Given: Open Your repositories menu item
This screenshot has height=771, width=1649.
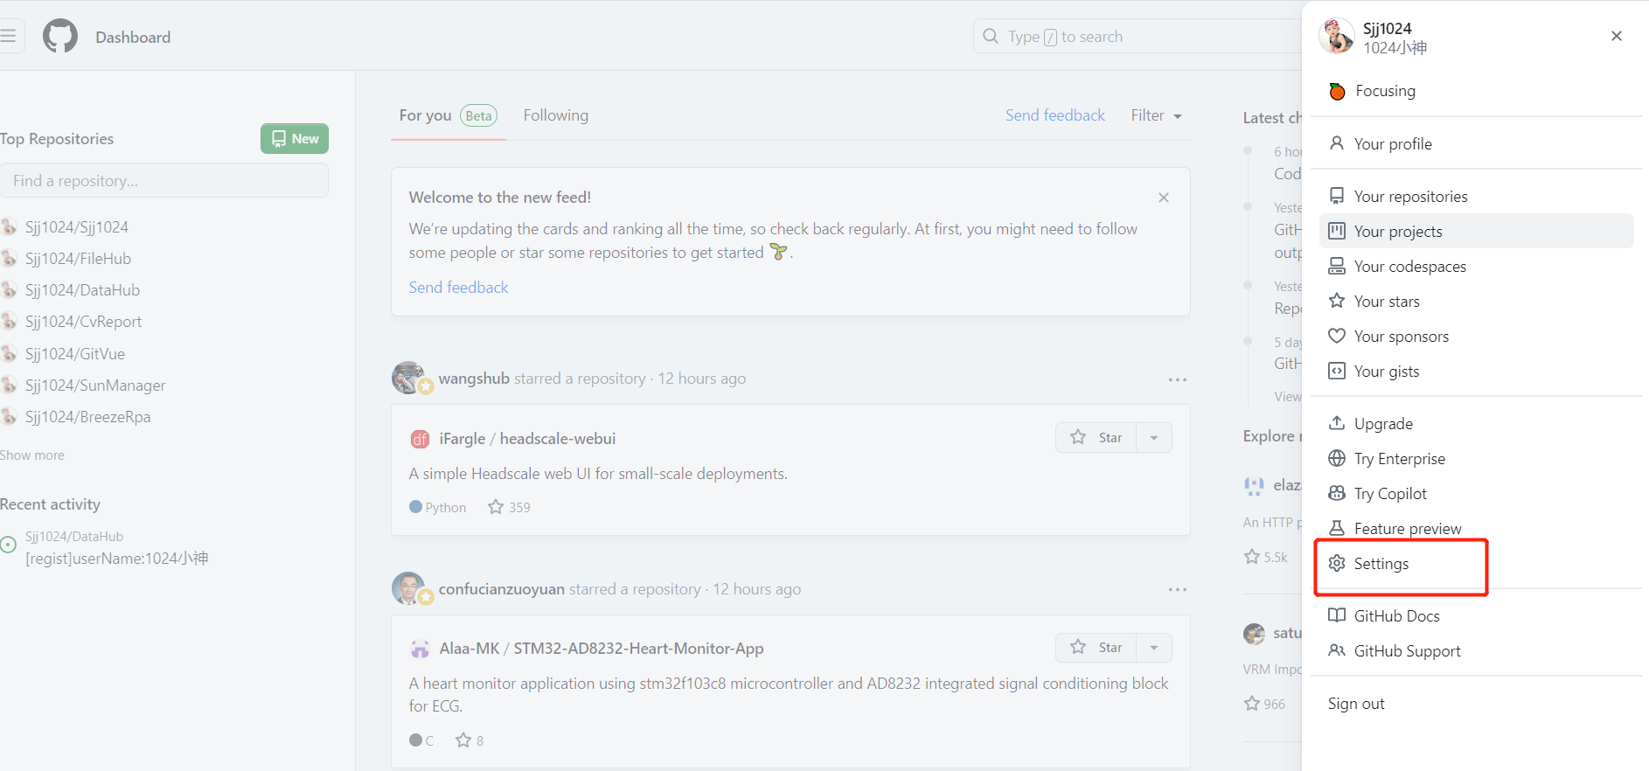Looking at the screenshot, I should (x=1476, y=196).
